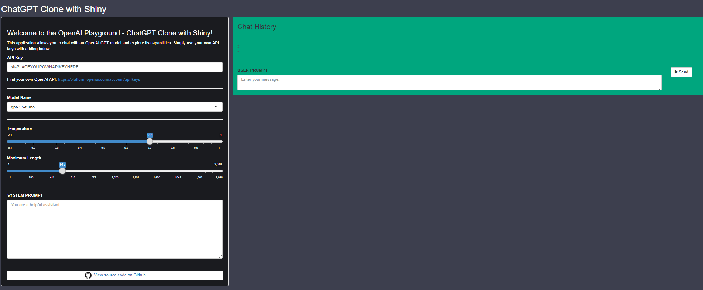This screenshot has height=290, width=703.
Task: Click the SYSTEM PROMPT label
Action: click(x=25, y=195)
